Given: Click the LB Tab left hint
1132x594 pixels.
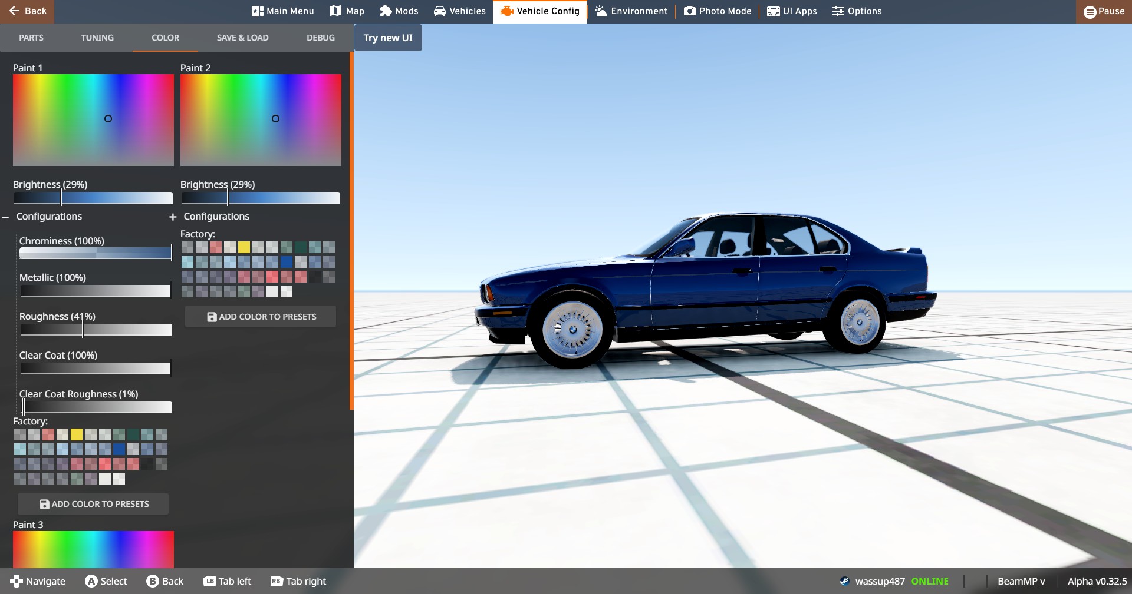Looking at the screenshot, I should (x=227, y=581).
